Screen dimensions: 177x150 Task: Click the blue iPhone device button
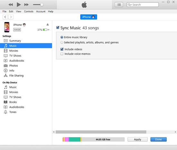click(x=88, y=17)
